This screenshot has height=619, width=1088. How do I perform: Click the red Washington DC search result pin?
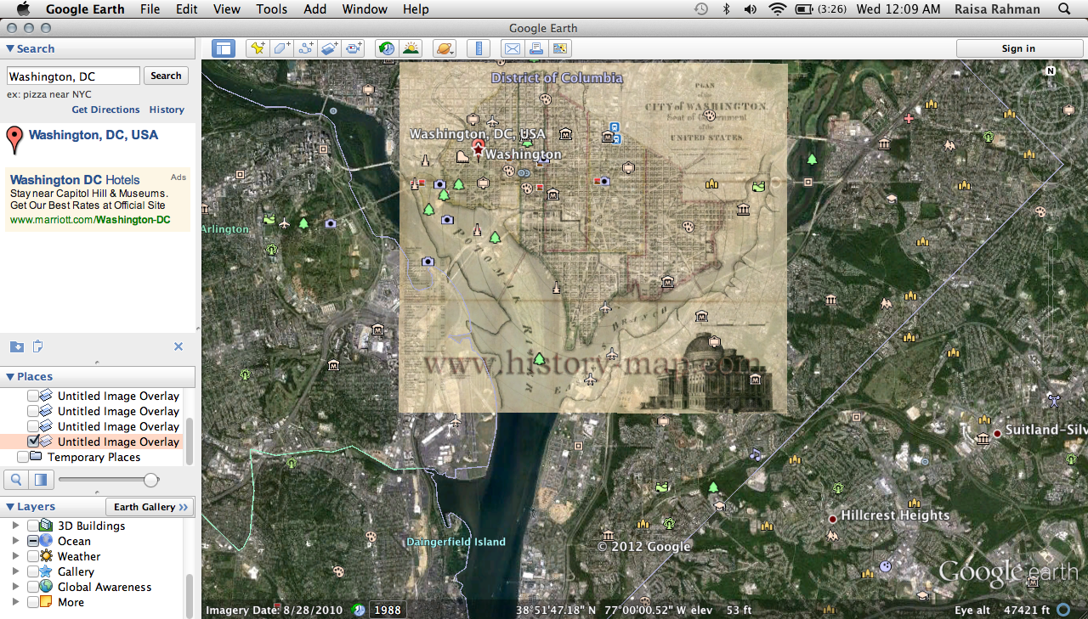[14, 139]
